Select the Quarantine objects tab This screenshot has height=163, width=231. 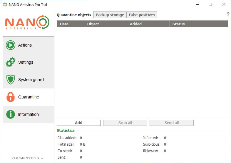74,15
